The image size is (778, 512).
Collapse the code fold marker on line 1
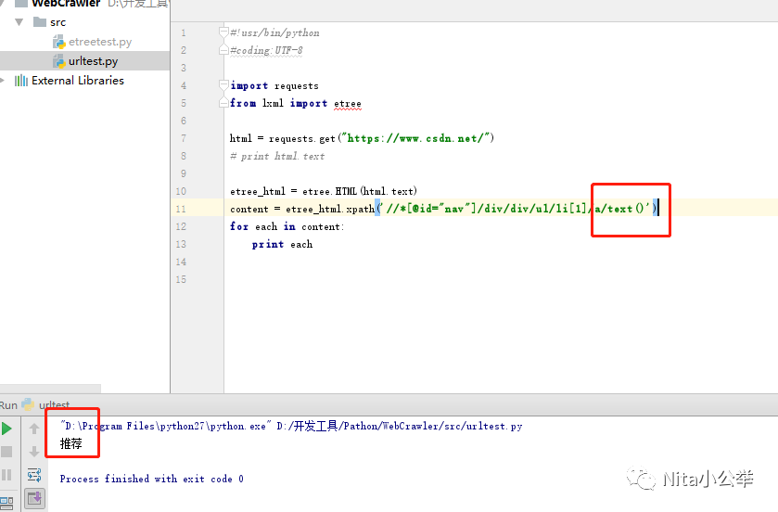pos(223,32)
